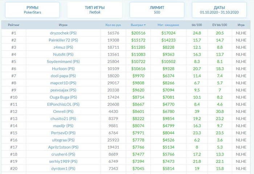Open the Лимит 500 filter
This screenshot has height=174, width=254.
[x=157, y=10]
